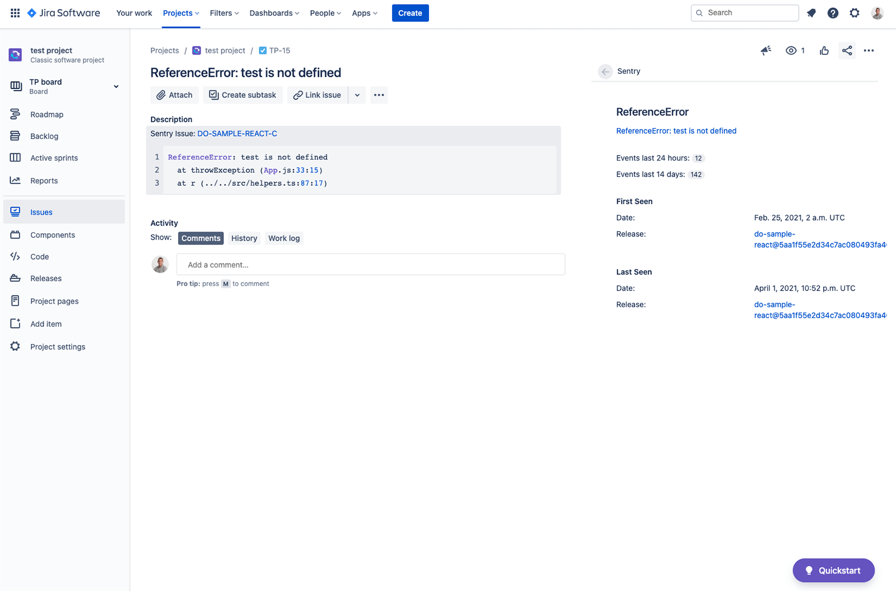896x591 pixels.
Task: Collapse the TP board section chevron
Action: tap(116, 86)
